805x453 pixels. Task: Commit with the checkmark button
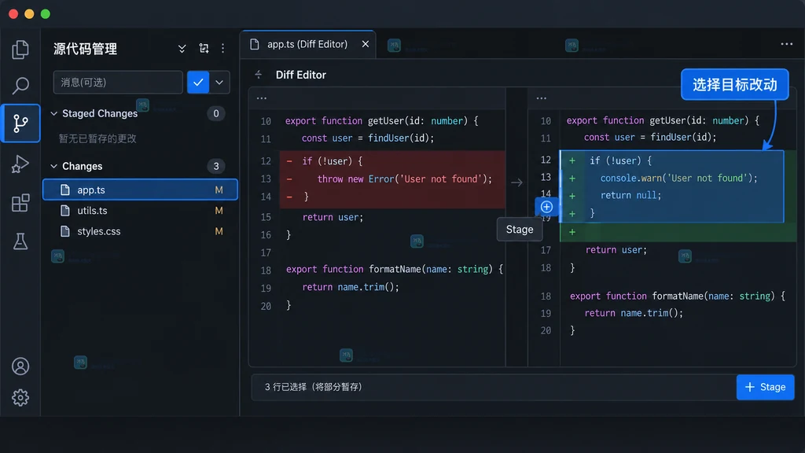coord(198,82)
